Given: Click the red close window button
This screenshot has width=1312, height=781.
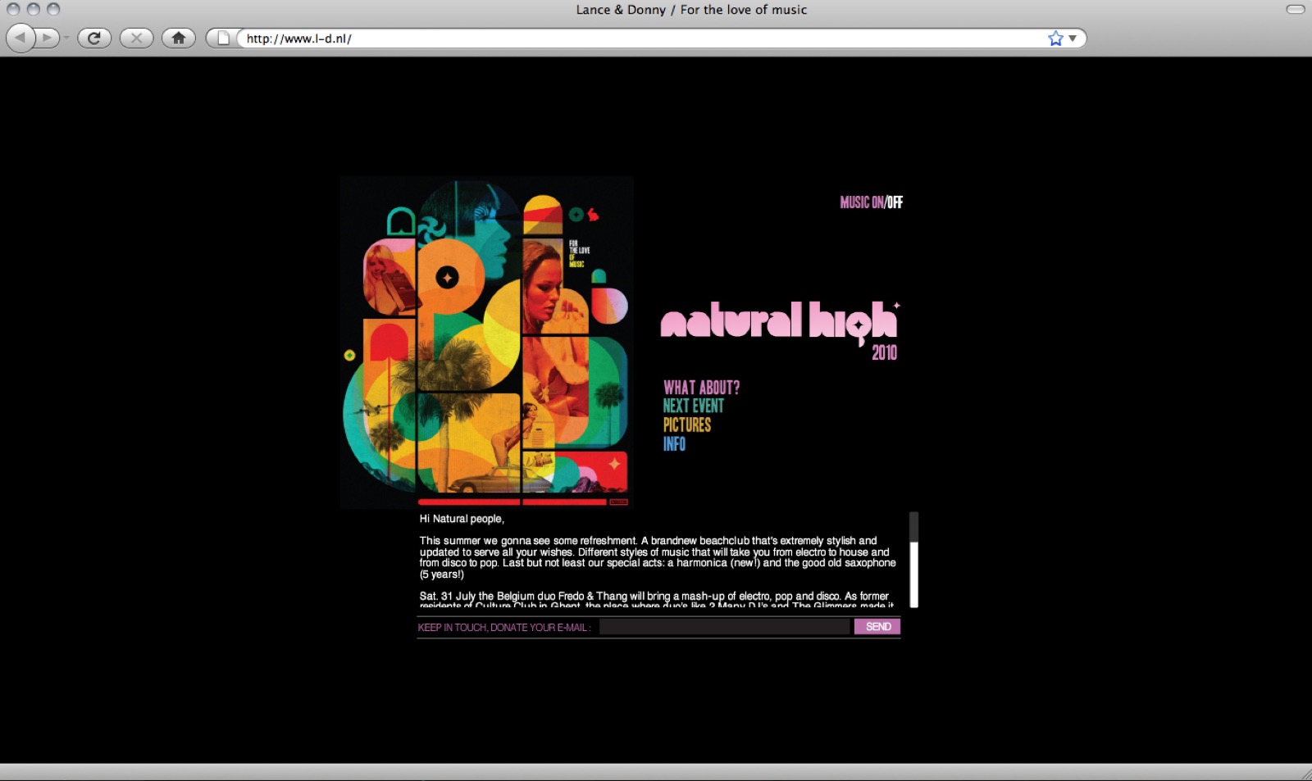Looking at the screenshot, I should point(13,9).
